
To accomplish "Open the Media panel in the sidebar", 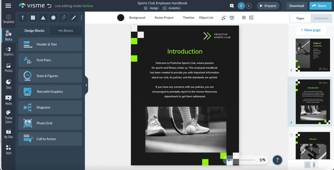I will (x=8, y=100).
